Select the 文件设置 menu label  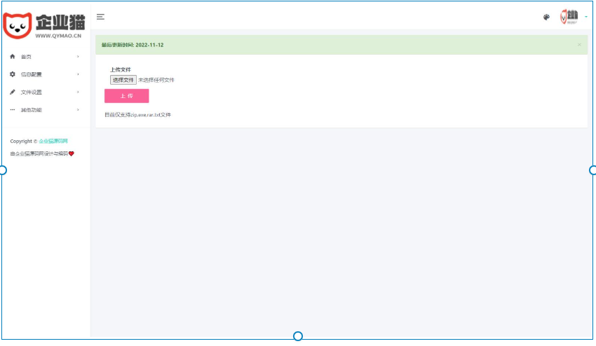click(x=31, y=92)
